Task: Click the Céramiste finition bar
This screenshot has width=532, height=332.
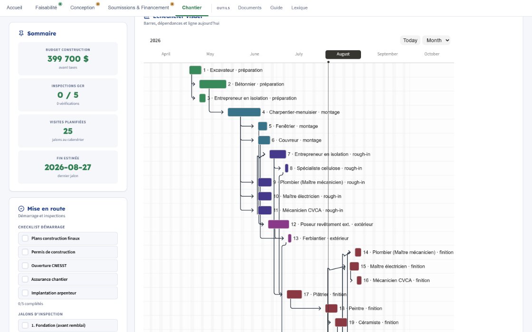Action: [x=341, y=323]
